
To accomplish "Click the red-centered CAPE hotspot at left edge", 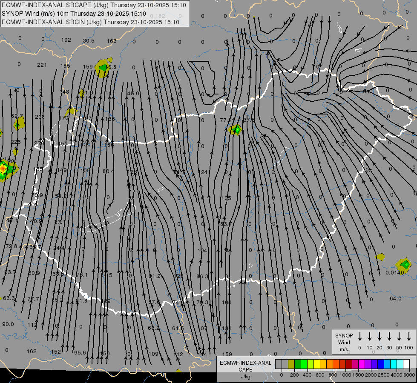I will pos(3,168).
